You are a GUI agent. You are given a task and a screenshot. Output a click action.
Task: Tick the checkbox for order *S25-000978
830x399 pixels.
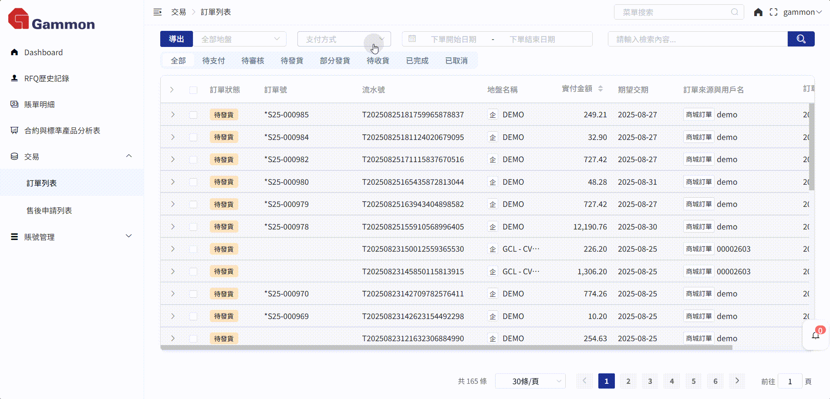tap(193, 227)
